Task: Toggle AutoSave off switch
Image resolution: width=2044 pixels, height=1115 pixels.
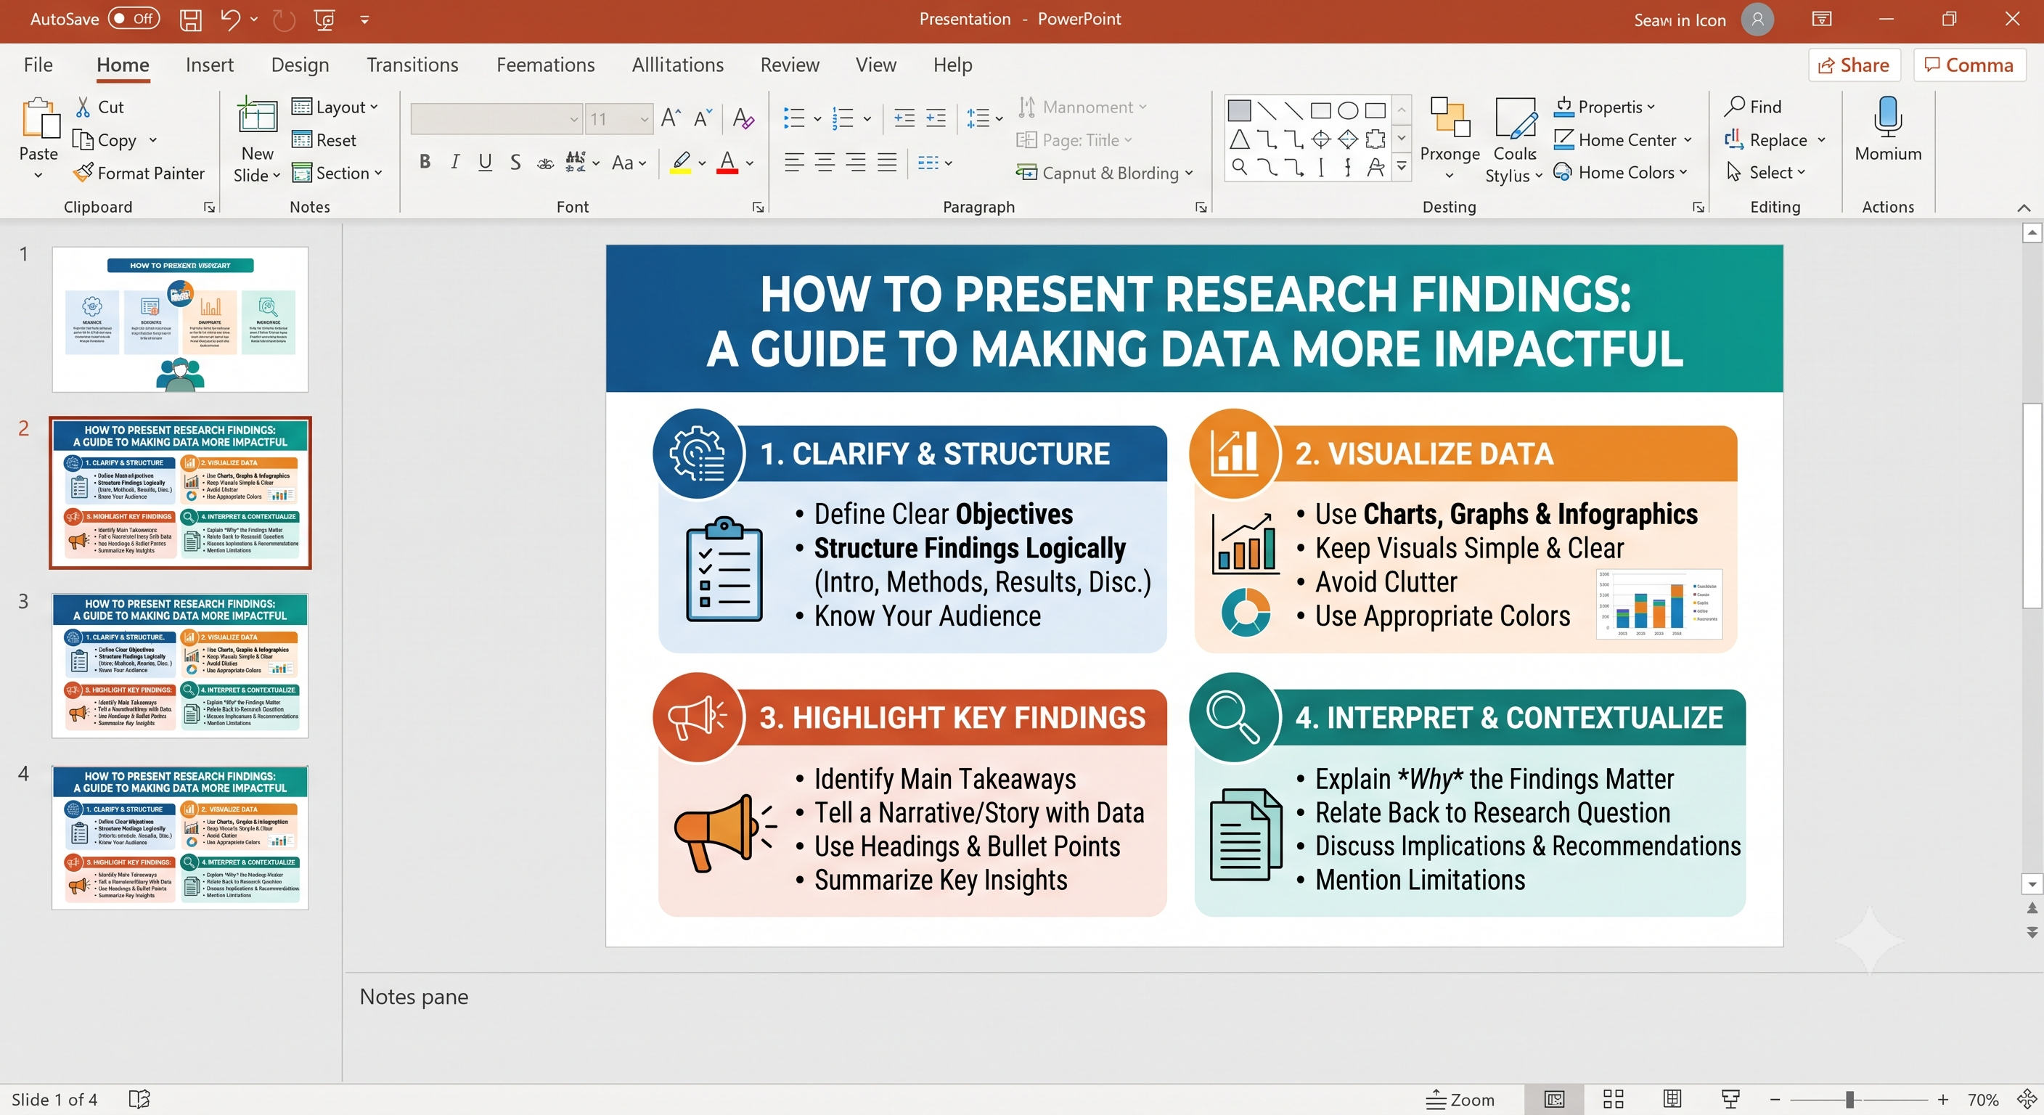Action: pos(134,18)
